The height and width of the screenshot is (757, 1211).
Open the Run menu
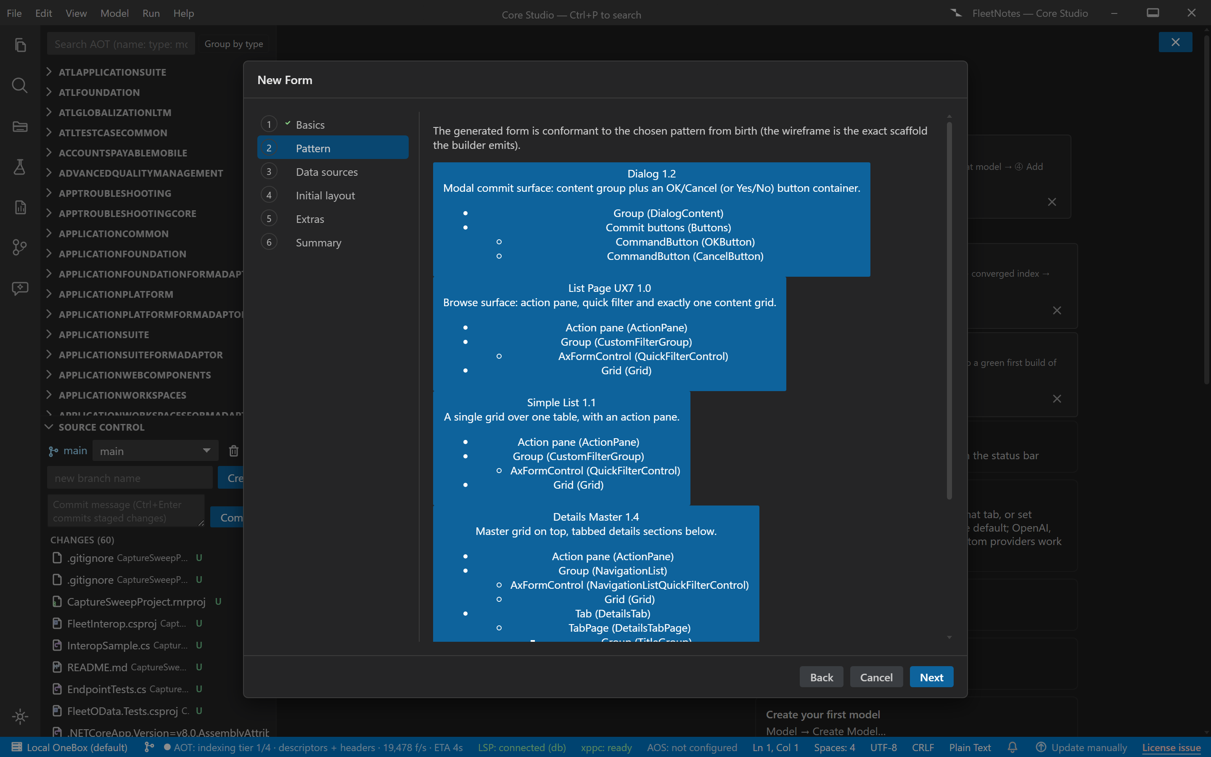coord(151,13)
